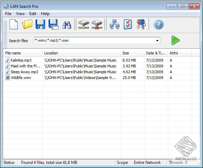Click the 7/13/2009 date of Kalimba.mp3
Viewport: 203px width, 168px height.
[x=154, y=60]
